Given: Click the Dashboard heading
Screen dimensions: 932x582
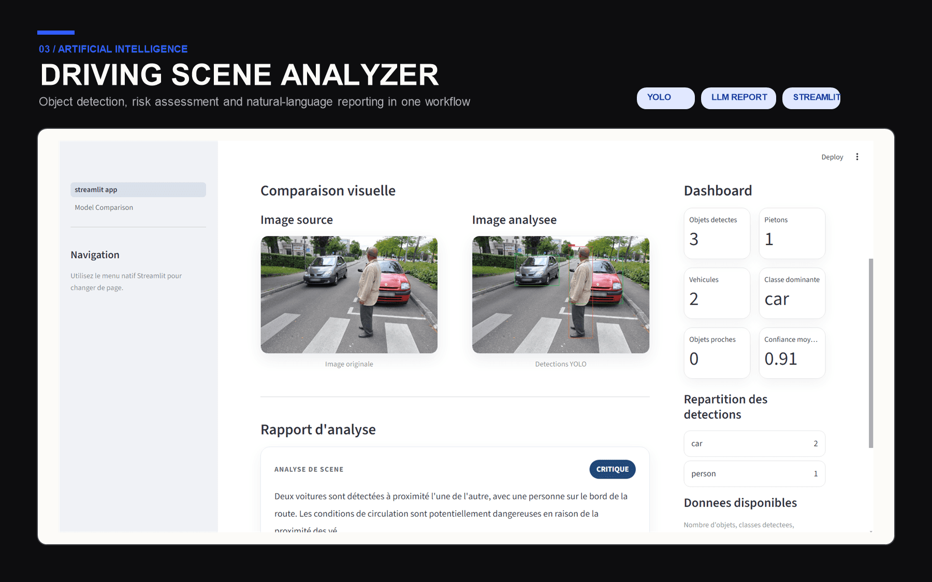Looking at the screenshot, I should pos(718,191).
